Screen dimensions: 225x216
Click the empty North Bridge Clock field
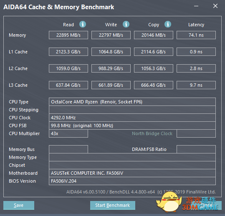tap(196, 133)
